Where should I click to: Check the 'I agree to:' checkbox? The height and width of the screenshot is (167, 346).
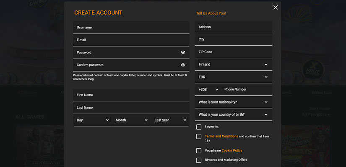tap(199, 127)
